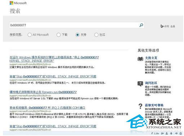Select the 下载 search scope radio
The image size is (184, 136).
[x=58, y=35]
